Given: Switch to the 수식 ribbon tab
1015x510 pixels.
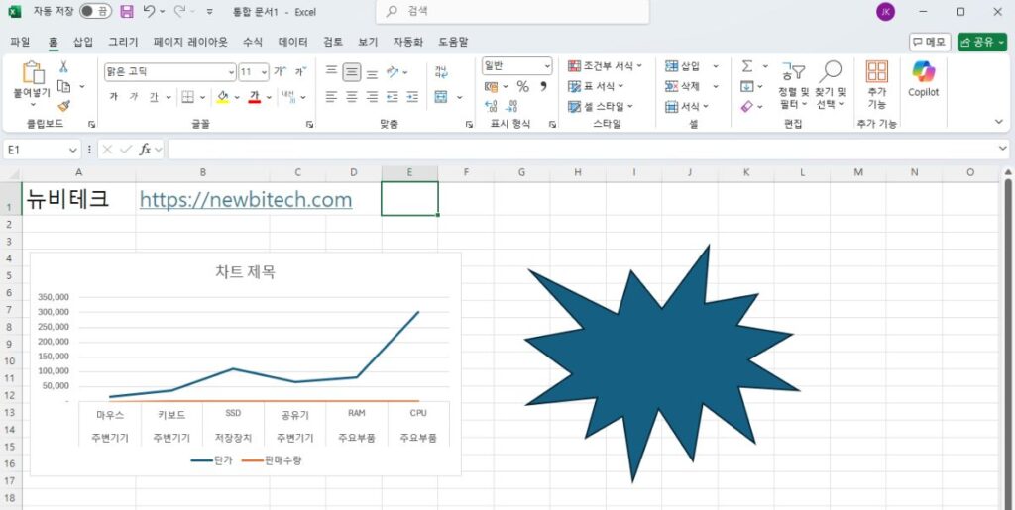Looking at the screenshot, I should pos(253,42).
